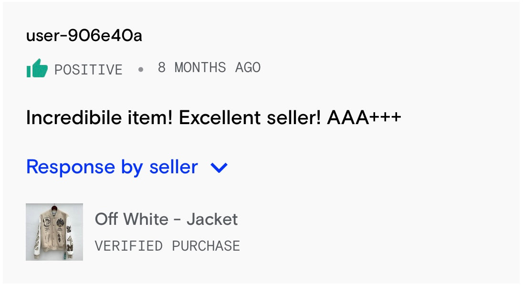Go to the reviewer's profile name
Viewport: 523px width, 285px height.
coord(84,35)
